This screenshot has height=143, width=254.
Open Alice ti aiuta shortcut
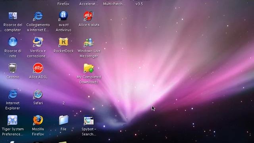pos(89,16)
